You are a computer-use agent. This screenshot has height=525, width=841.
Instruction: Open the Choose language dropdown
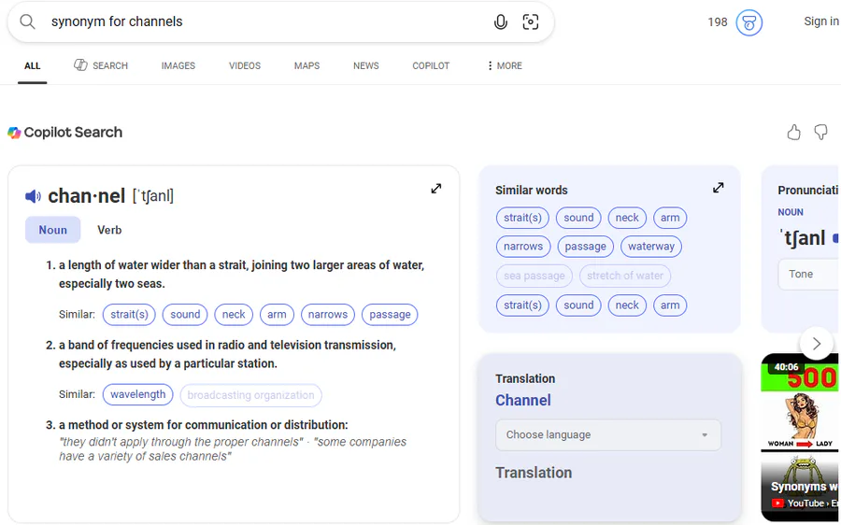coord(608,435)
